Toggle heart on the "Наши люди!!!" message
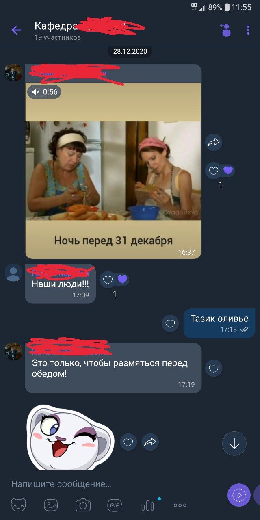 [108, 280]
